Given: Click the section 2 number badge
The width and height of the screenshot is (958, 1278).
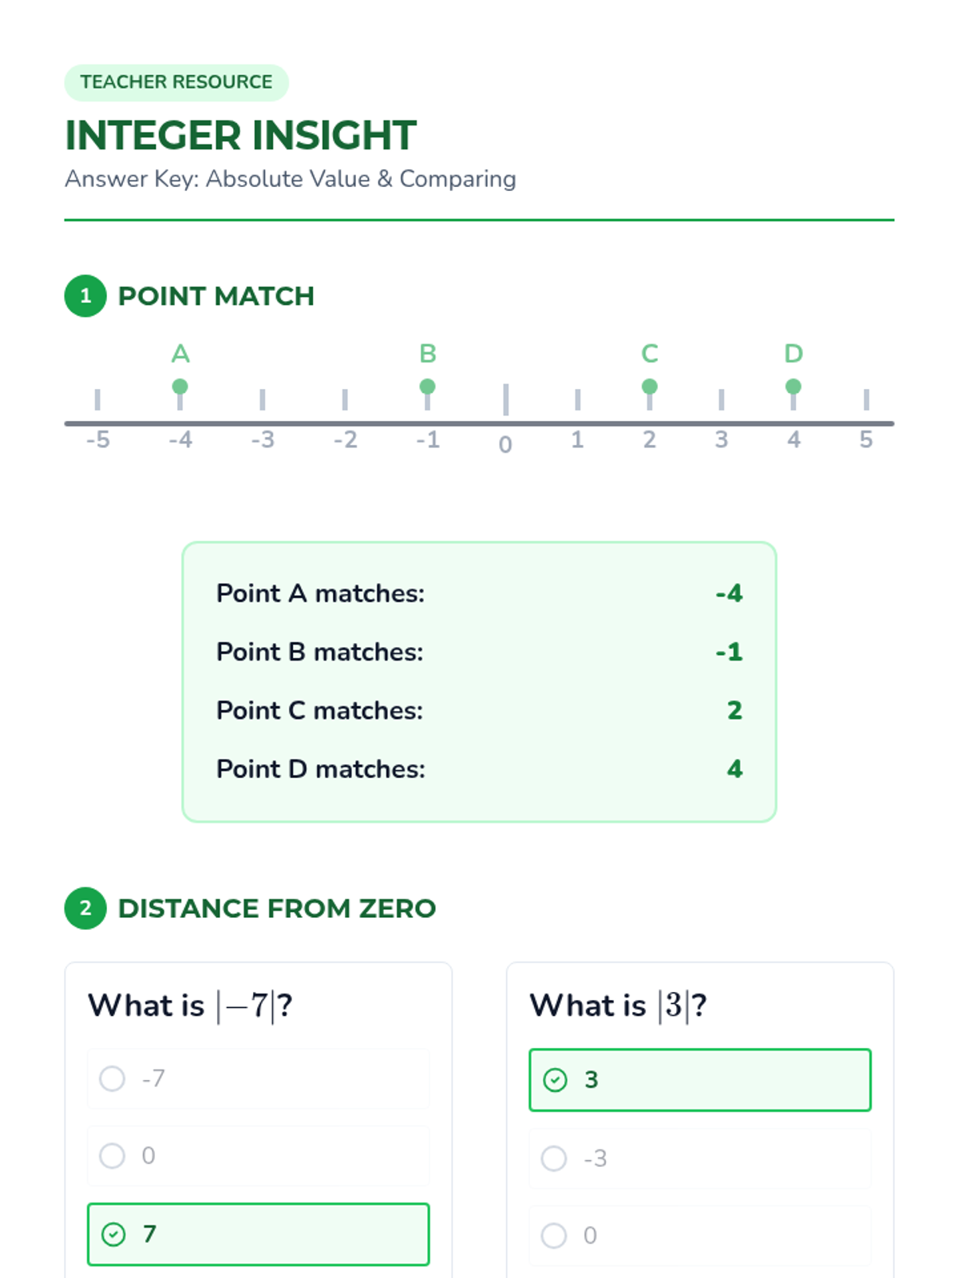Looking at the screenshot, I should (85, 908).
